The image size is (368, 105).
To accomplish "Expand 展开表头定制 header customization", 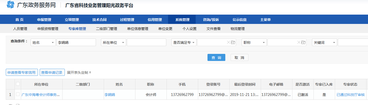I will (x=79, y=73).
